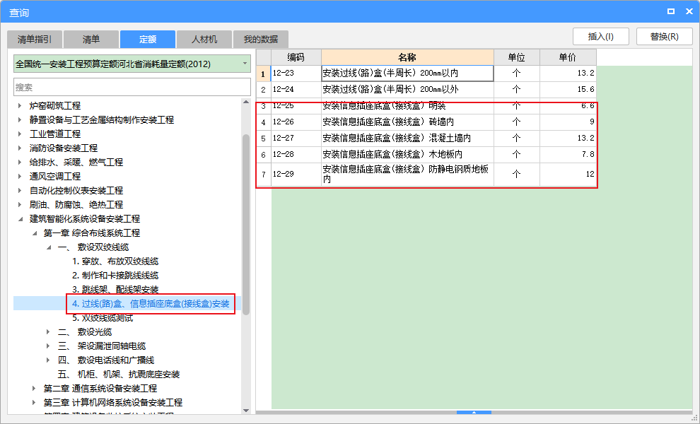Expand the 三、架设漏泄同轴电缆 node
The height and width of the screenshot is (424, 700).
(49, 346)
